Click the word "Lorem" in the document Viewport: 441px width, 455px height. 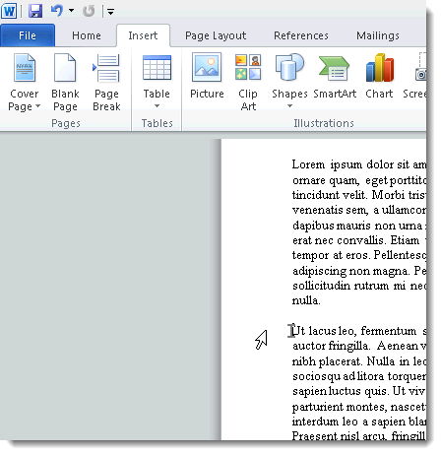pyautogui.click(x=308, y=164)
